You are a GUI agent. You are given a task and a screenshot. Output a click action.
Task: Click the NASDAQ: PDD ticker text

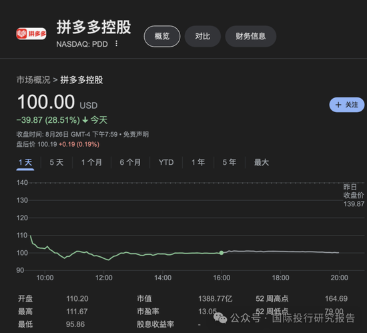tap(82, 44)
